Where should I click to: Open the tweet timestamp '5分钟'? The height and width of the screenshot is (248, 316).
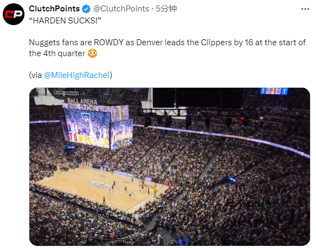point(166,9)
